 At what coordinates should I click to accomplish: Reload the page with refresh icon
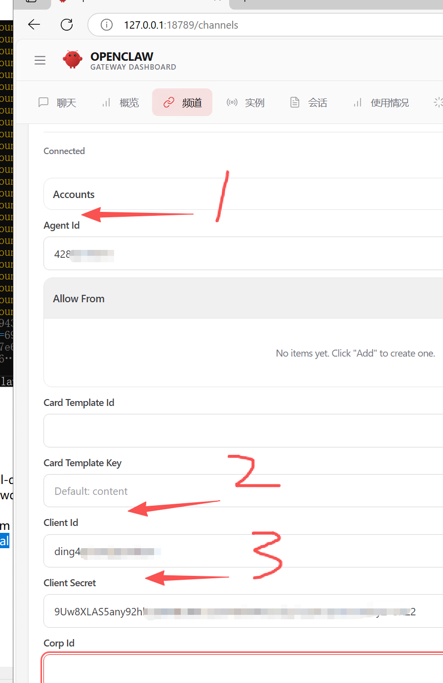click(67, 25)
